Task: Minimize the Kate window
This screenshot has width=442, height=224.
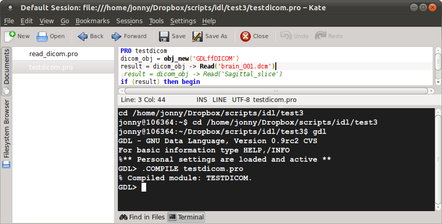Action: pos(414,8)
